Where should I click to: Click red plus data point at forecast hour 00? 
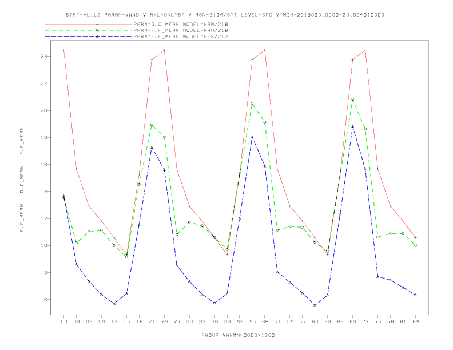pos(64,50)
